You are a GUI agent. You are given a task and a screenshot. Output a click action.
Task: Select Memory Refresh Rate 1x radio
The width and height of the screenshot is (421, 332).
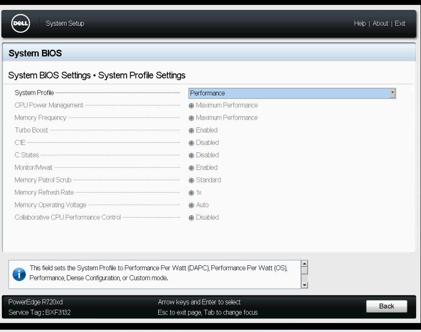[x=191, y=193]
